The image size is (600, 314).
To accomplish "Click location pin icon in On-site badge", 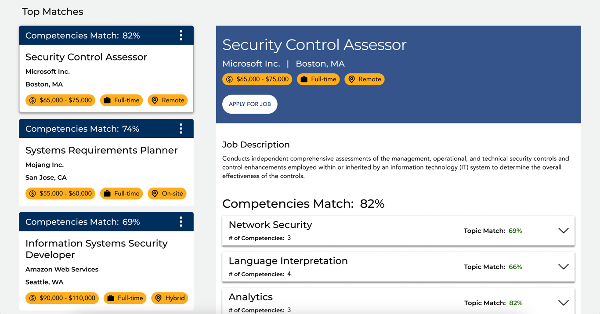I will 155,194.
